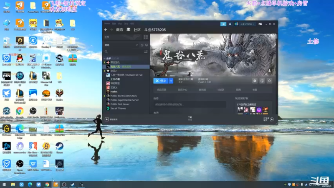334x188 pixels.
Task: Click the activity post input box
Action: pos(190,104)
